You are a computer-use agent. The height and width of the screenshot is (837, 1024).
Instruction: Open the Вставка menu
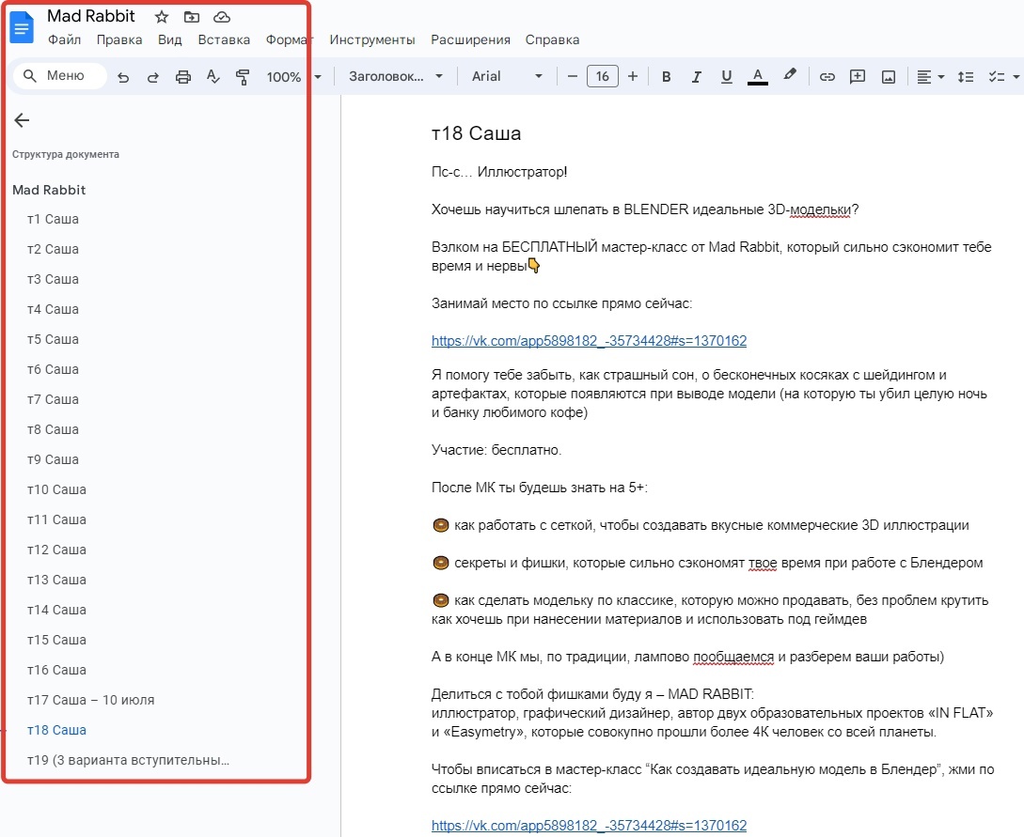tap(224, 39)
